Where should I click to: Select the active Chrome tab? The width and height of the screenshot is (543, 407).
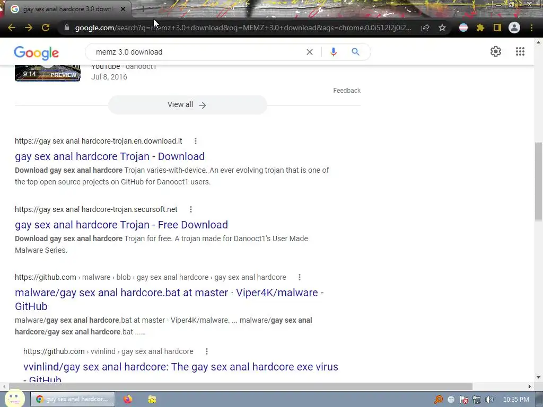tap(67, 9)
